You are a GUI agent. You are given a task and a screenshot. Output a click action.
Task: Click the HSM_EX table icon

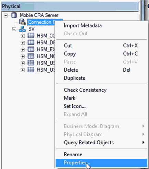[x=31, y=49]
